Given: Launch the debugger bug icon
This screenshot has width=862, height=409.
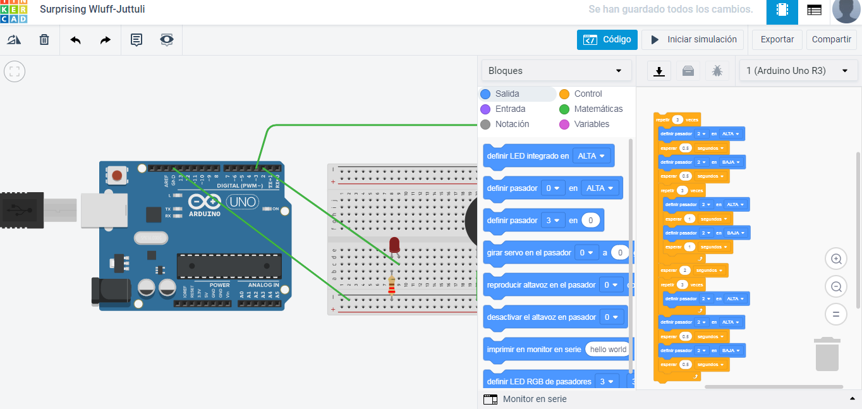Looking at the screenshot, I should [717, 71].
